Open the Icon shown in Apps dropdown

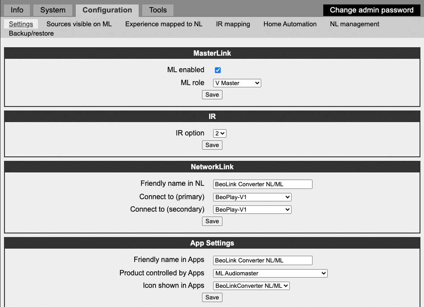point(251,286)
